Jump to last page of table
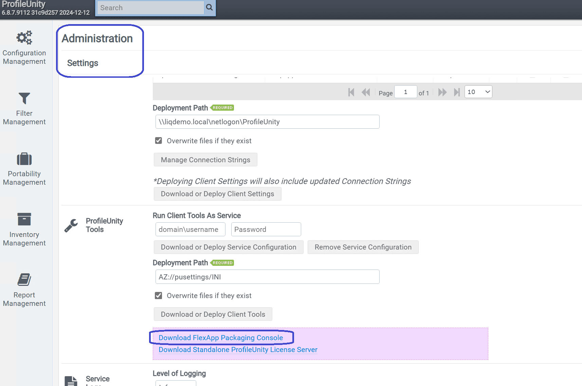 [457, 92]
